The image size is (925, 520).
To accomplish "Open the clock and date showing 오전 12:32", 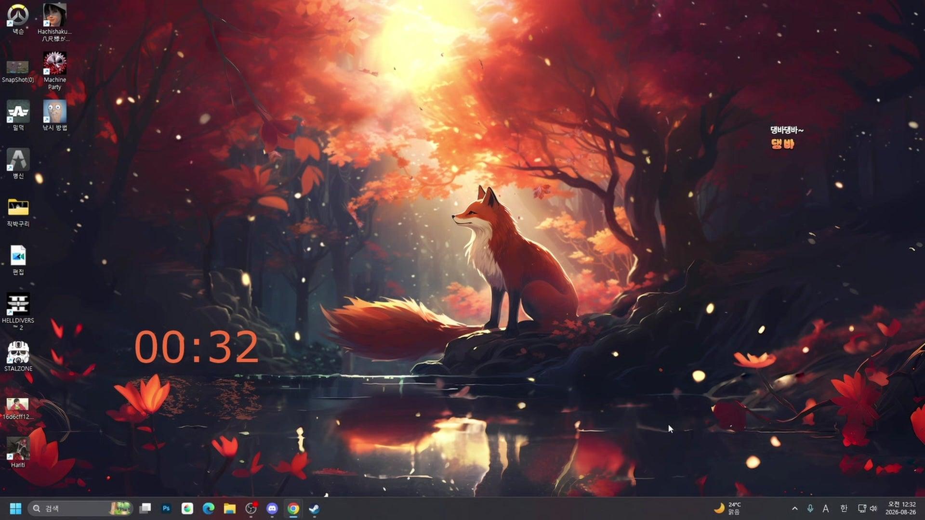I will [901, 508].
